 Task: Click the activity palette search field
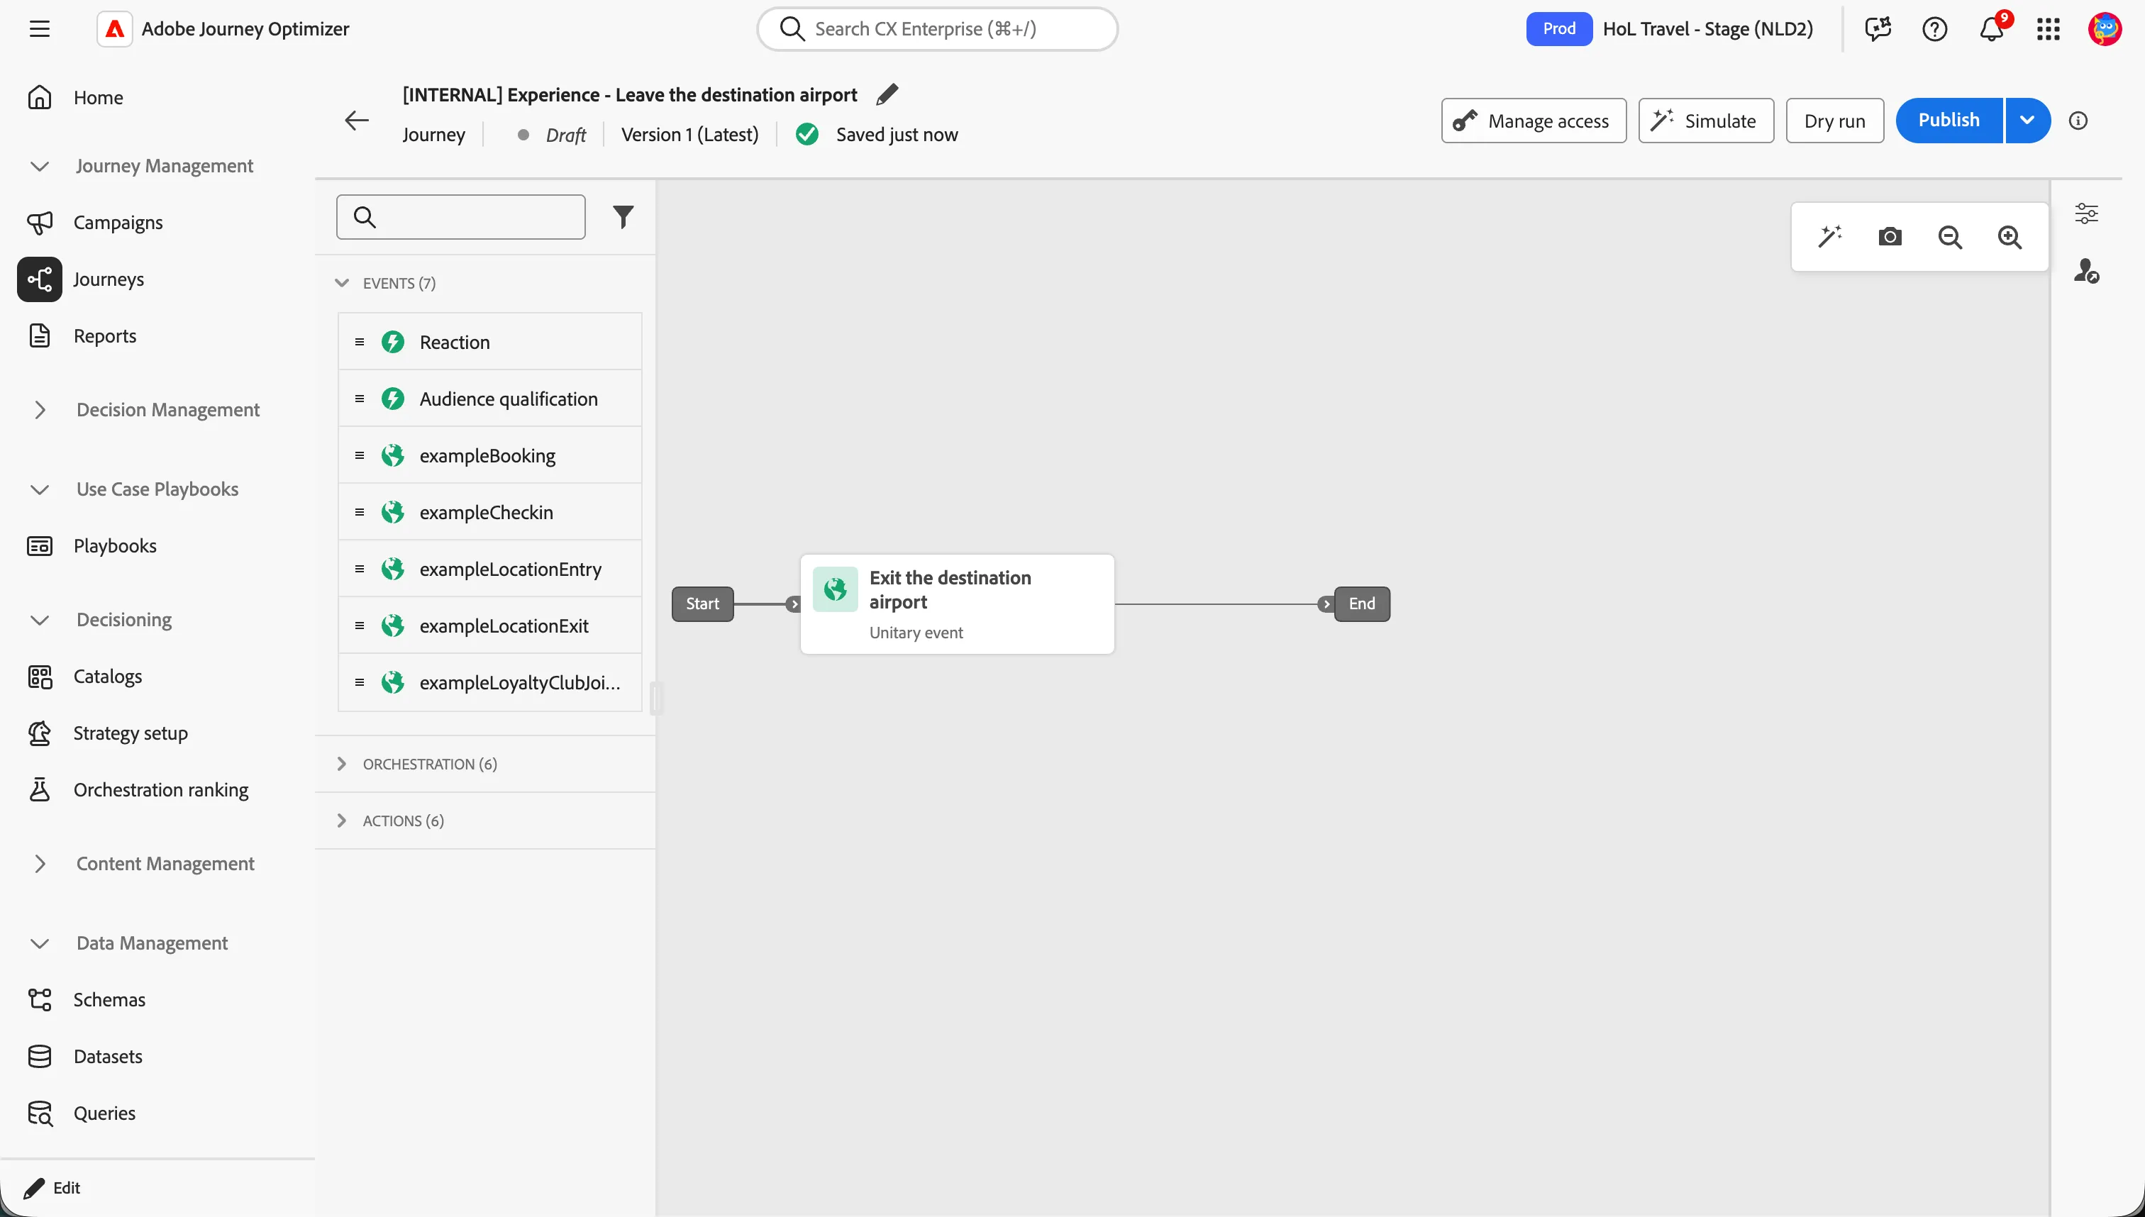[460, 217]
